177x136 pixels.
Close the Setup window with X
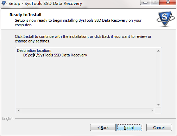coord(168,2)
